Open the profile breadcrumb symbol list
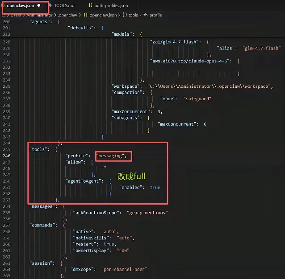The height and width of the screenshot is (279, 285). point(155,15)
